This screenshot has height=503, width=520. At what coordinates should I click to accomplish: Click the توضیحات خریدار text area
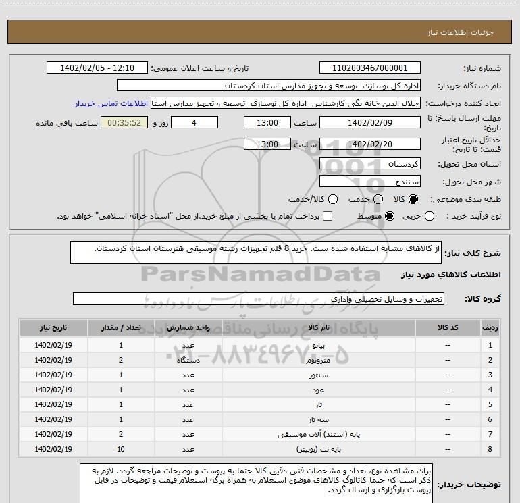pyautogui.click(x=256, y=483)
